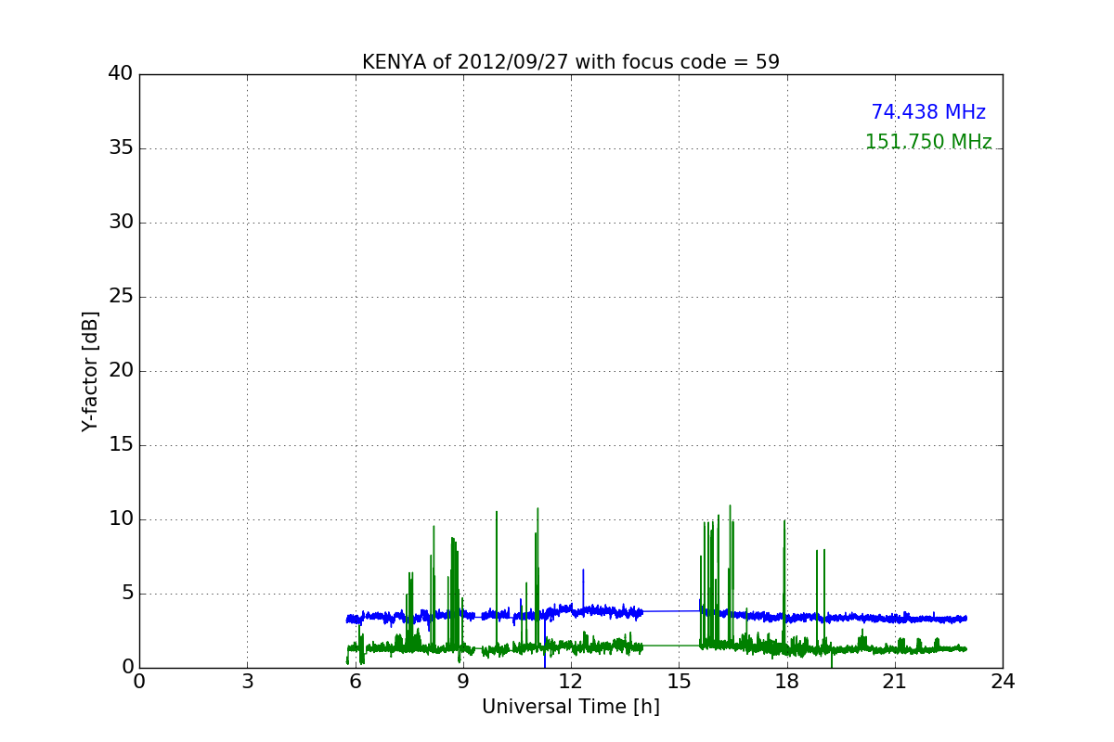Click y-axis tick label 5
The width and height of the screenshot is (1114, 742).
click(127, 594)
